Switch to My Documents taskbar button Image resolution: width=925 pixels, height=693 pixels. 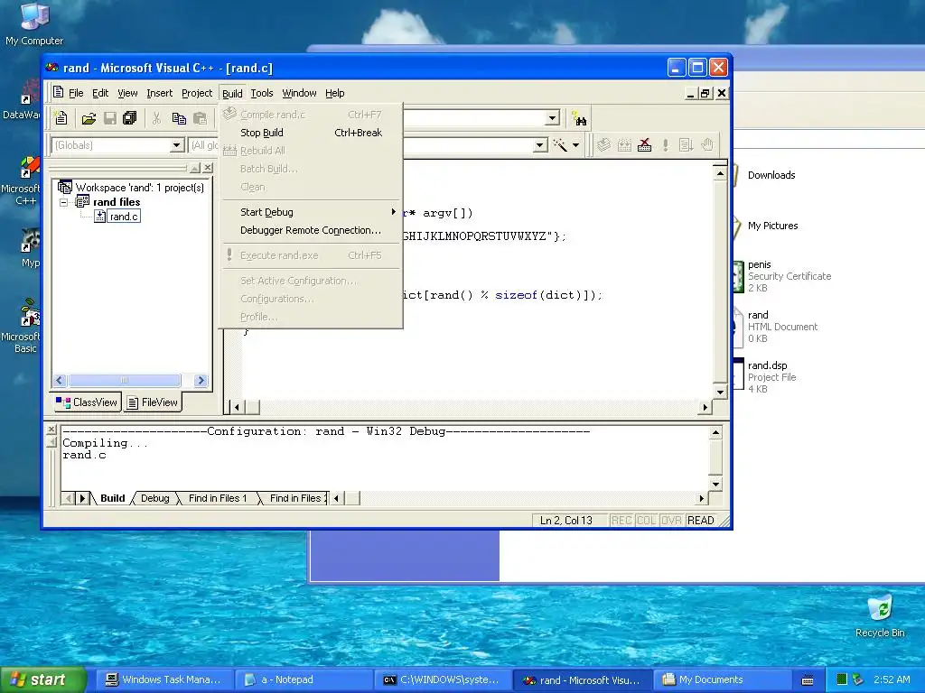pyautogui.click(x=720, y=680)
